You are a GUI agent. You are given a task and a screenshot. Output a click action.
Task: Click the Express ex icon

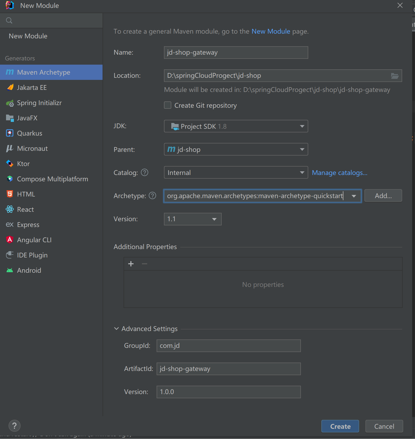[x=10, y=225]
